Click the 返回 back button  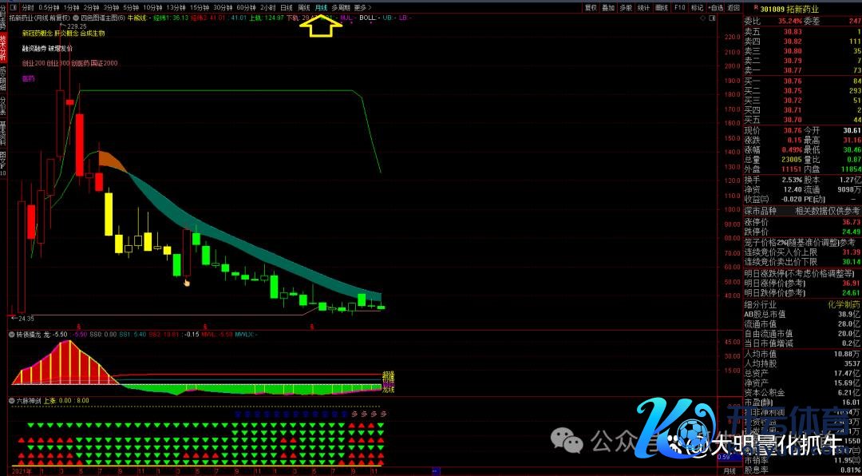click(733, 7)
